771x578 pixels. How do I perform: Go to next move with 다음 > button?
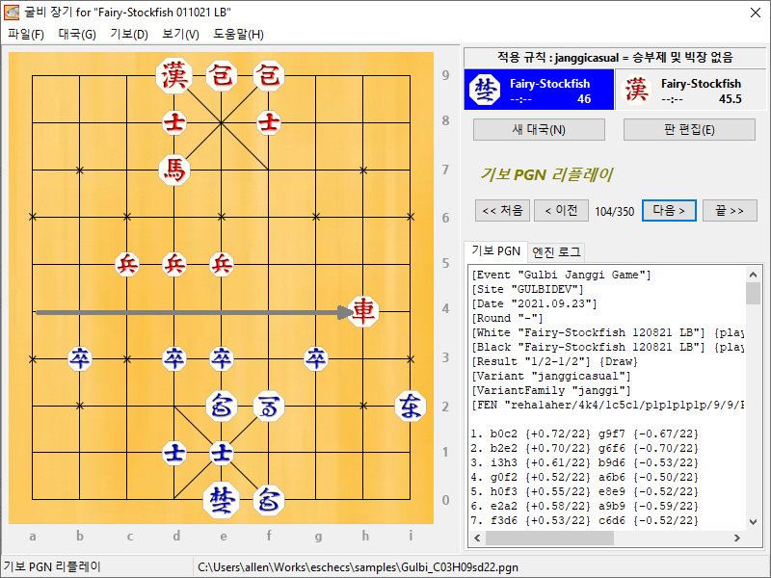(x=669, y=210)
